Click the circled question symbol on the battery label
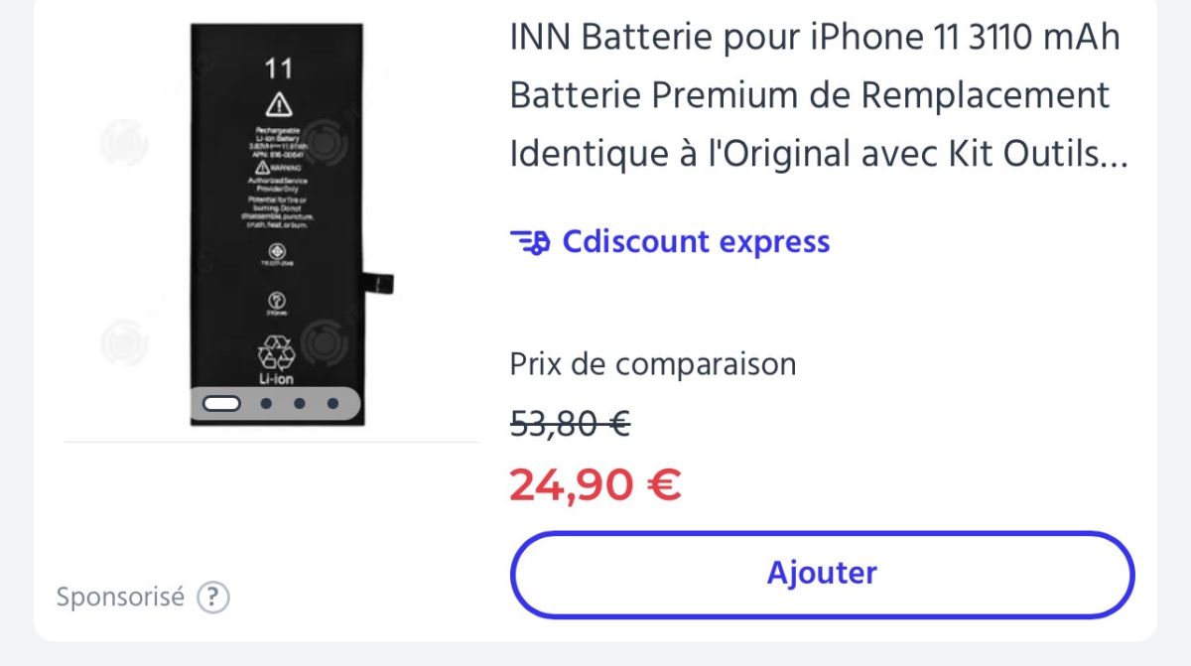 coord(278,302)
